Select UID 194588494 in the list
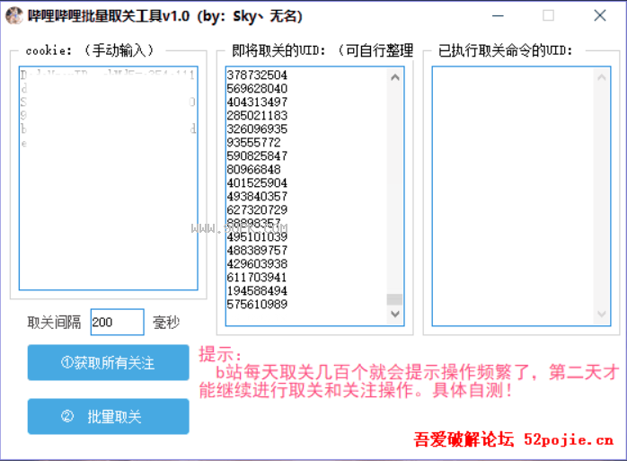Image resolution: width=627 pixels, height=461 pixels. click(x=257, y=291)
